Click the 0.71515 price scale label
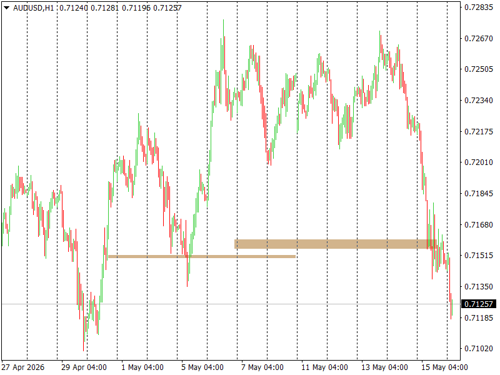Image resolution: width=500 pixels, height=375 pixels. coord(479,256)
